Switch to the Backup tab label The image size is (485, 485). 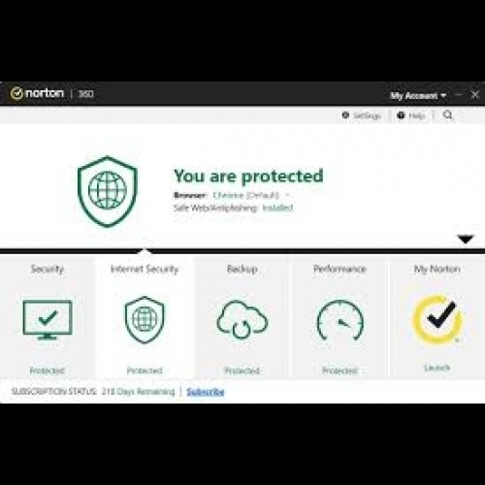(x=242, y=269)
